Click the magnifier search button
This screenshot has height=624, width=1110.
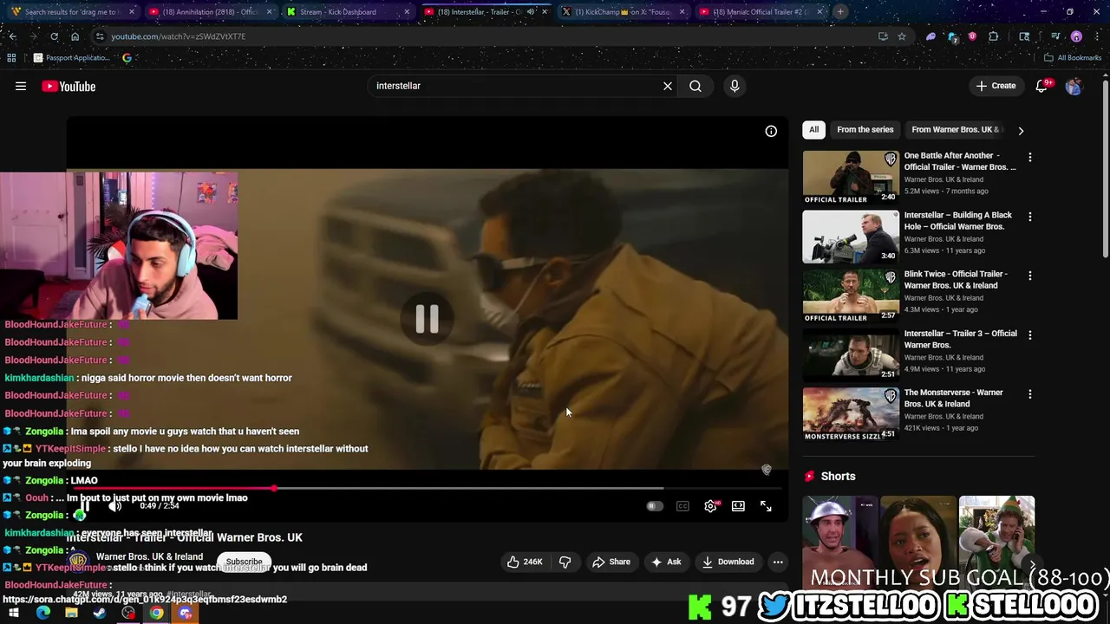coord(695,86)
